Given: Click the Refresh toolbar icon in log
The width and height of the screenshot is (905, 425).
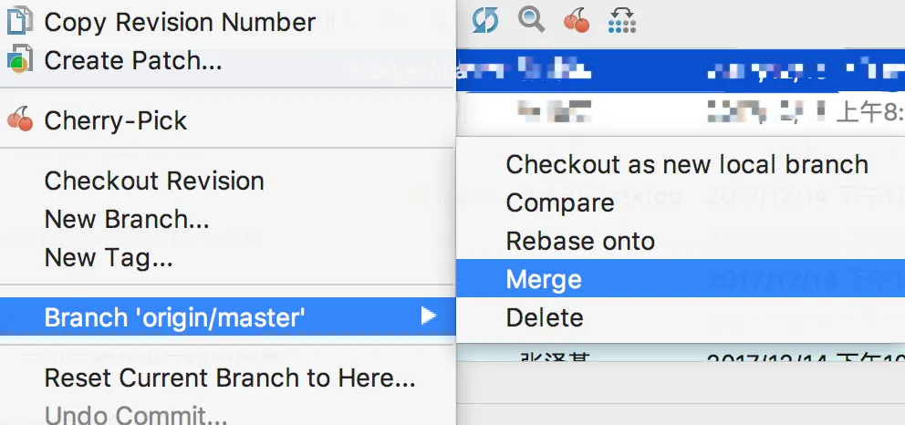Looking at the screenshot, I should coord(485,19).
